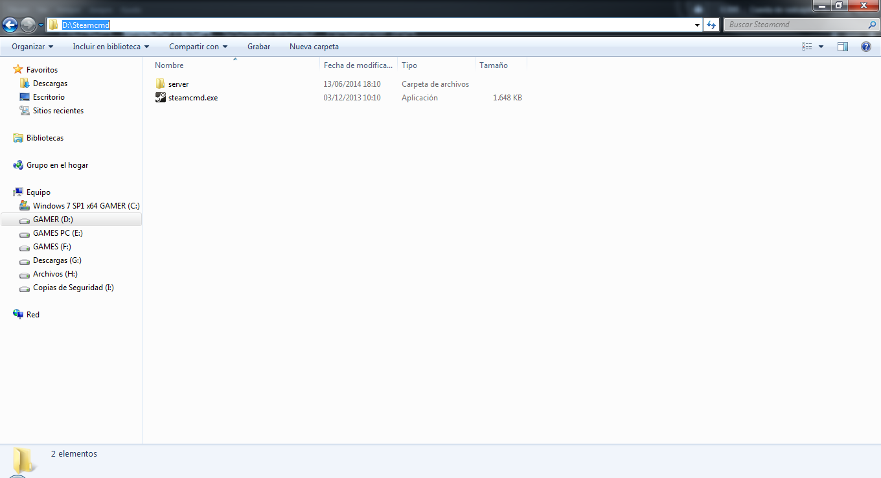Image resolution: width=881 pixels, height=478 pixels.
Task: Click the Carpeta de archivos type cell
Action: [x=435, y=84]
